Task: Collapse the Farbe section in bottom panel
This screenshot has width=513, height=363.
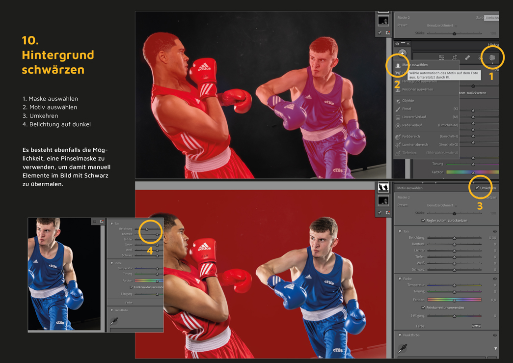Action: coord(400,279)
